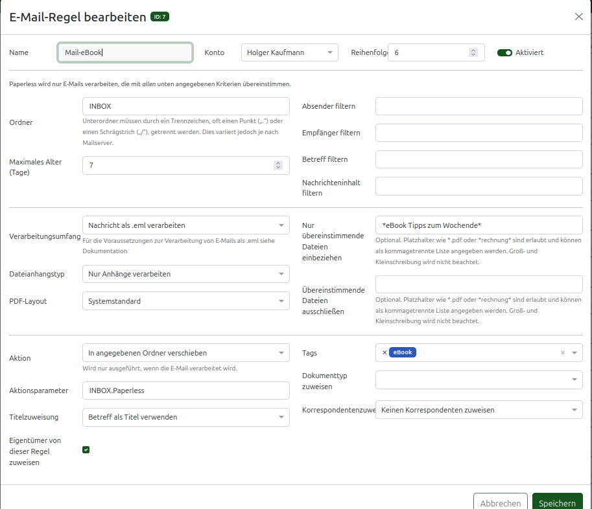Open the Dokumenttyp zuweisen dropdown
The height and width of the screenshot is (509, 592).
(x=479, y=379)
